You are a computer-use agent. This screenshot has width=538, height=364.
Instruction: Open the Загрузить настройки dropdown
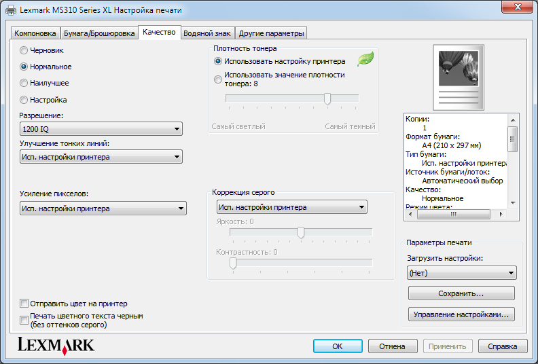[x=461, y=273]
